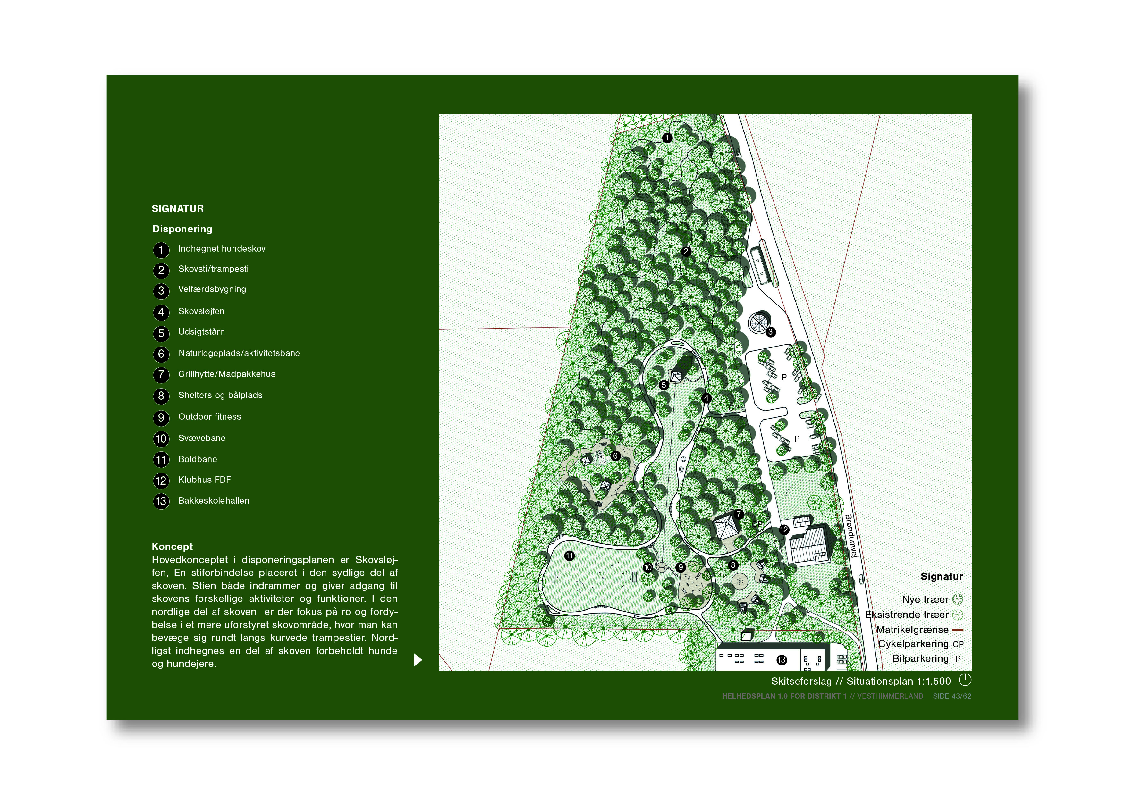Click number 1 circle beside Indhegnet hundeskov
Viewport: 1125px width, 795px height.
coord(161,250)
